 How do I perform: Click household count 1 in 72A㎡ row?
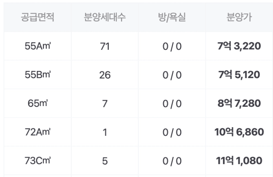105,132
